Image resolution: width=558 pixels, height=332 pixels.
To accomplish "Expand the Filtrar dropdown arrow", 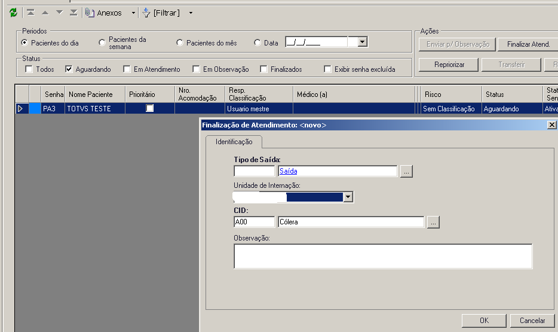I will click(x=191, y=13).
